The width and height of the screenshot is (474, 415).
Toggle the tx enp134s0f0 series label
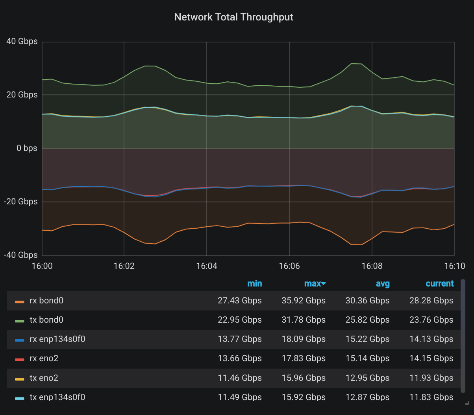pyautogui.click(x=57, y=397)
